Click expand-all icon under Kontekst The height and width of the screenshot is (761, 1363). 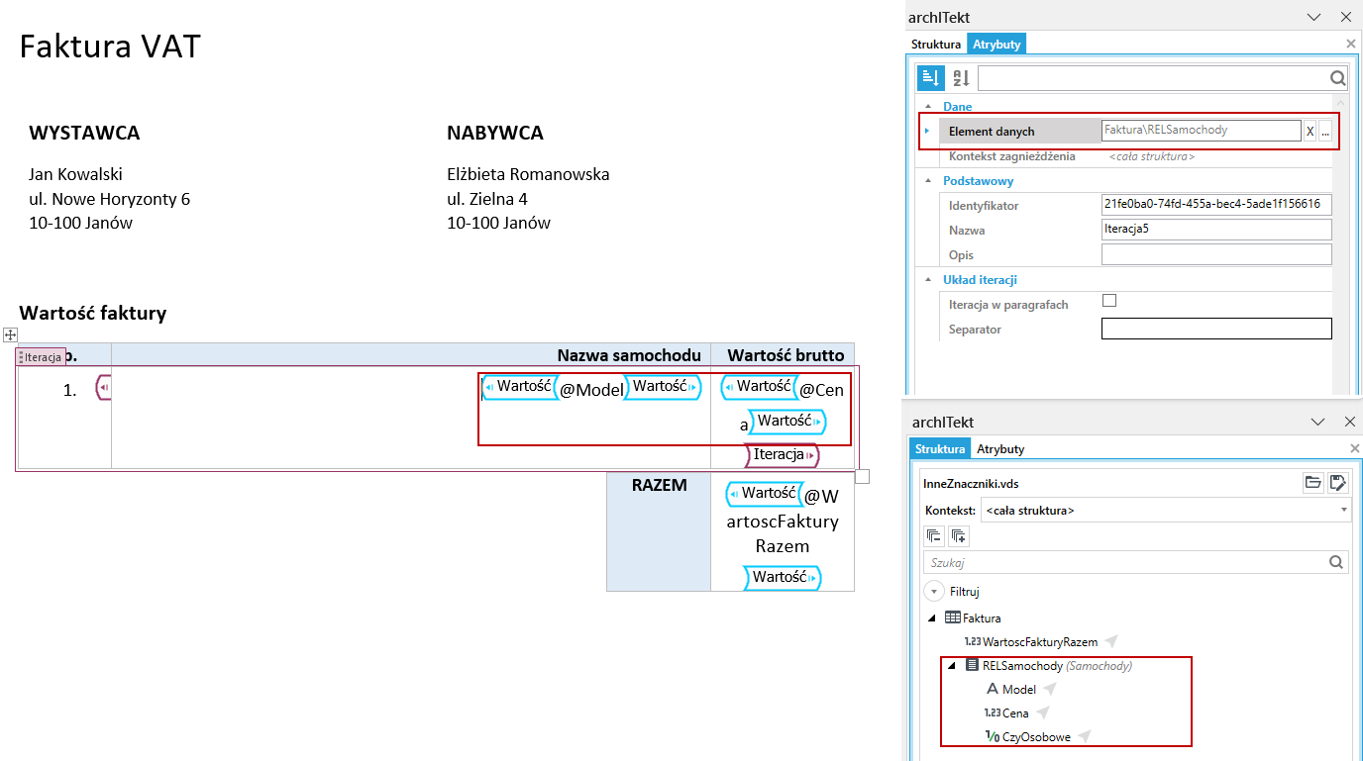point(958,535)
